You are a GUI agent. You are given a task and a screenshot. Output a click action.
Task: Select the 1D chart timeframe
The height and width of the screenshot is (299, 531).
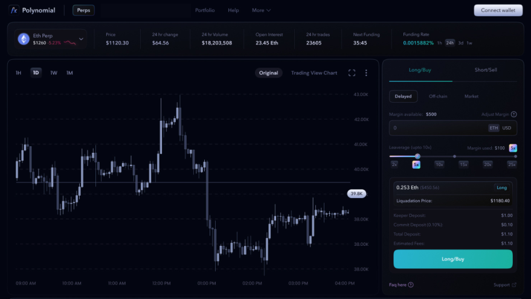[x=36, y=73]
